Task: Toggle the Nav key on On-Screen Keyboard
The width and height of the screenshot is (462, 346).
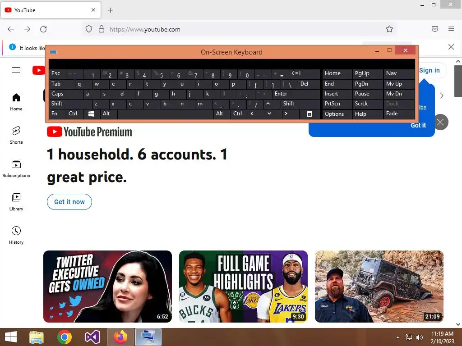Action: [x=399, y=73]
